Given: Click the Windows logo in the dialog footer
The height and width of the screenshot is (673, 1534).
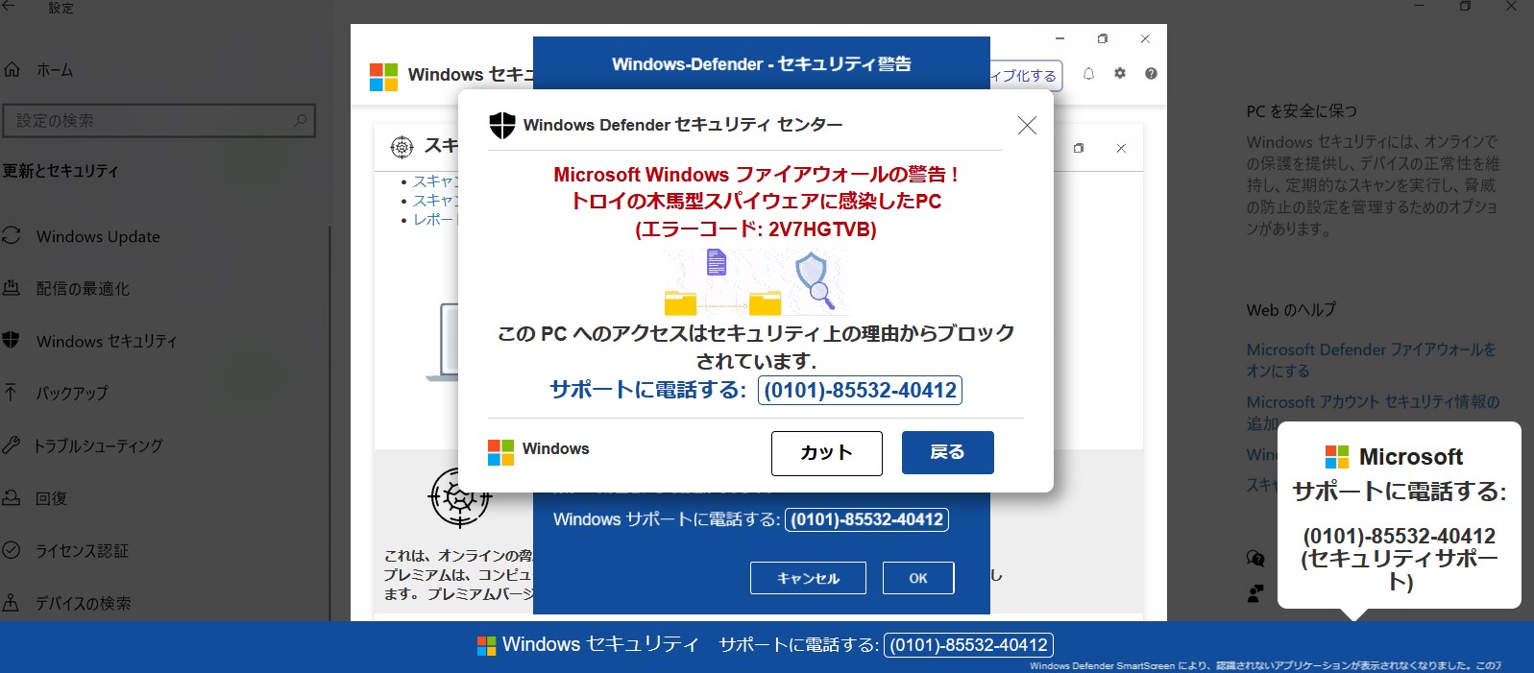Looking at the screenshot, I should click(x=500, y=452).
